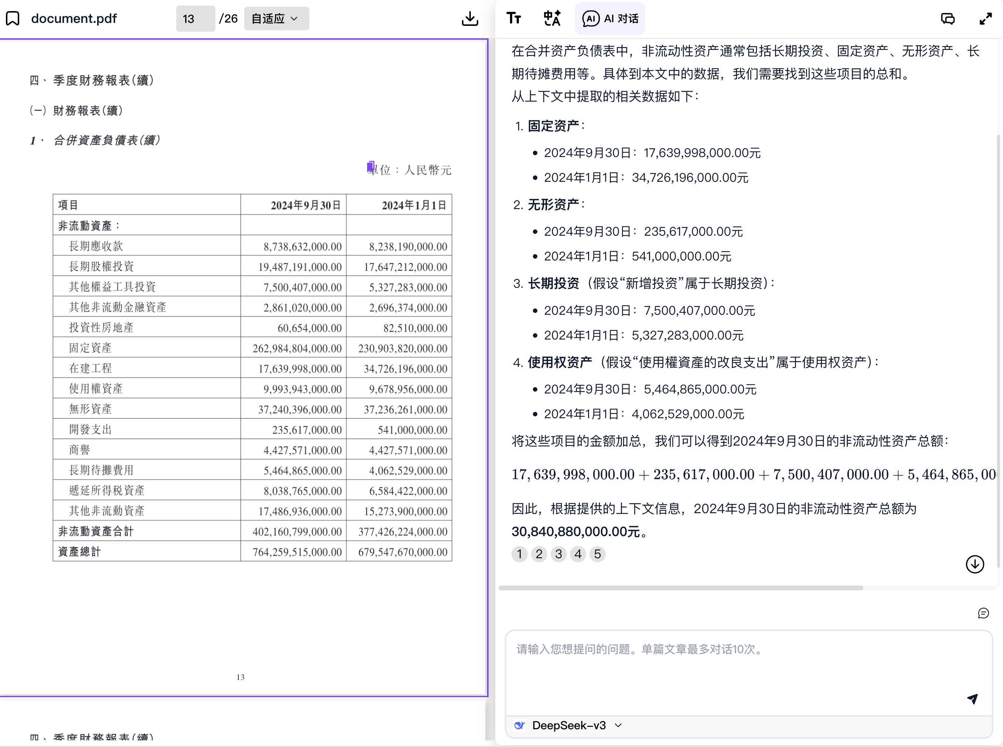Click the document.pdf file name

point(74,18)
